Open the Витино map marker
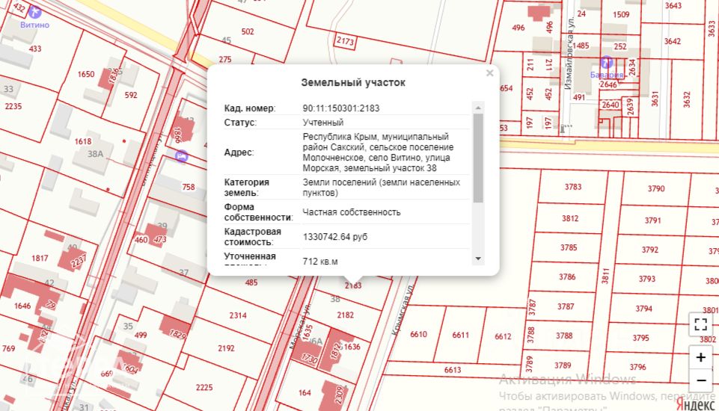The image size is (719, 411). point(34,13)
